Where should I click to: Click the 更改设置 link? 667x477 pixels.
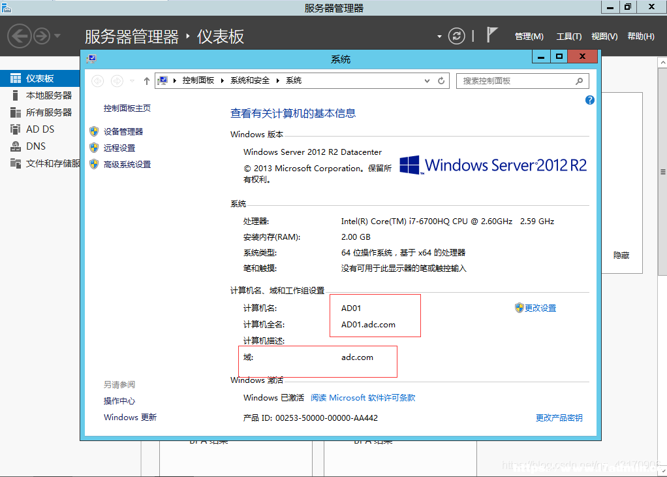click(x=540, y=308)
